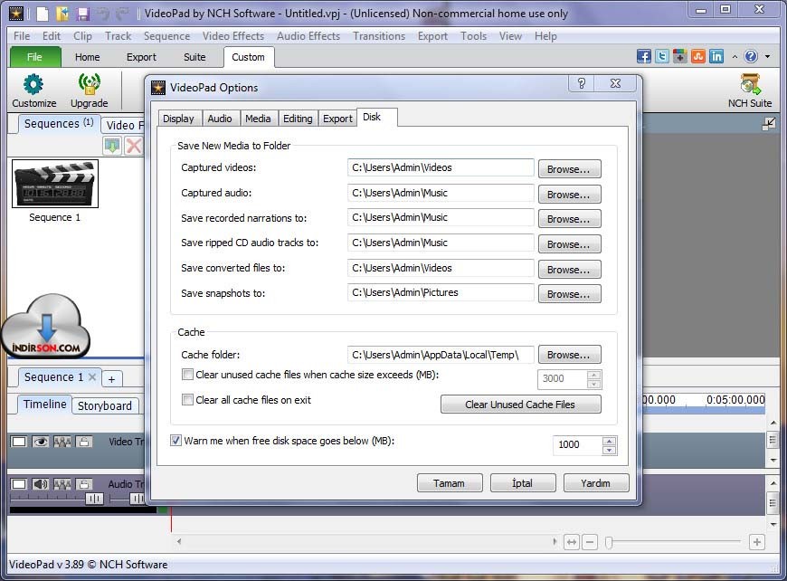Mute the Audio Track speaker icon
Screen dimensions: 787x581
tap(41, 484)
